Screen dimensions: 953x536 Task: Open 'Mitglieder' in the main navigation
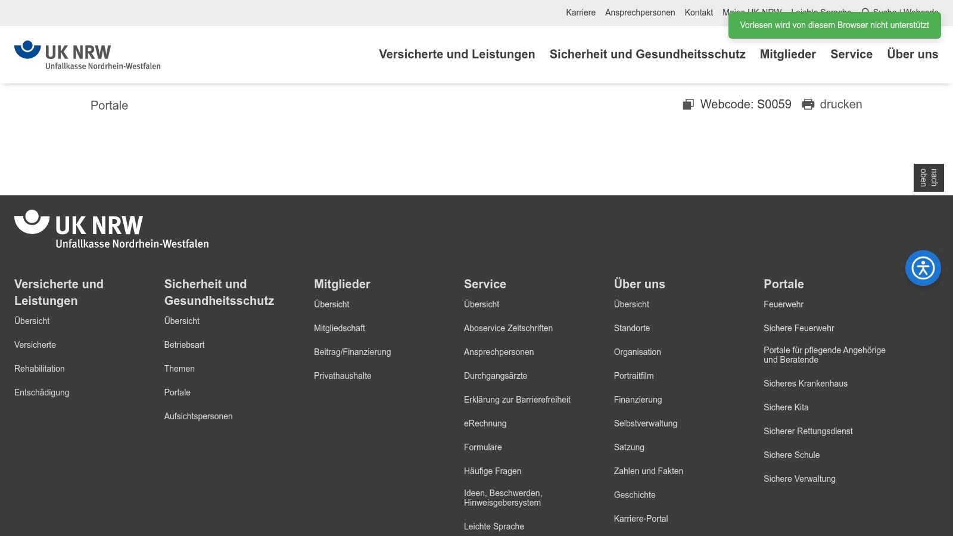[x=787, y=54]
